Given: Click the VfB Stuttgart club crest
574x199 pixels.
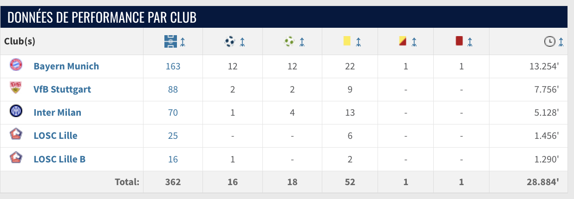Looking at the screenshot, I should pos(16,88).
